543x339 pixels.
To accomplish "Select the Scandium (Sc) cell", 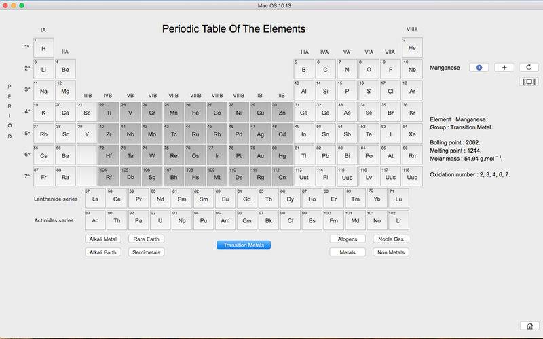I will tap(87, 112).
